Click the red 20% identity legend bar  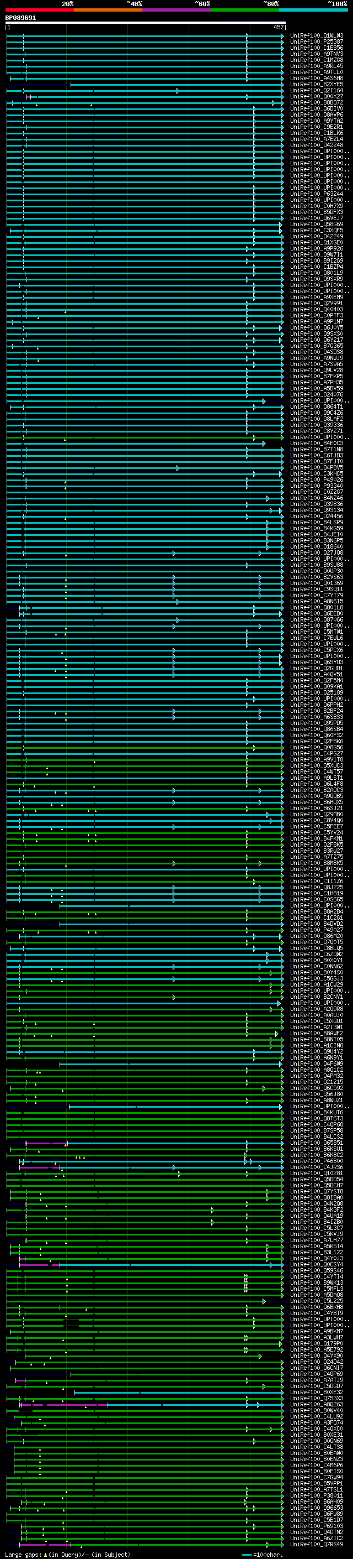pyautogui.click(x=40, y=11)
